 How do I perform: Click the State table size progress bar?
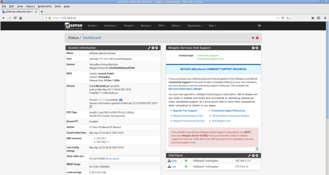[x=124, y=156]
